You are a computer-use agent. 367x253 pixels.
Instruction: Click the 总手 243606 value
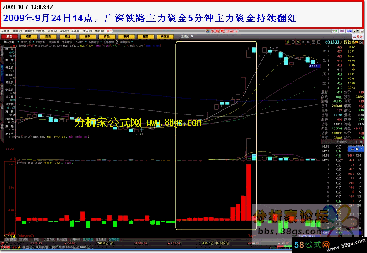click(337, 106)
